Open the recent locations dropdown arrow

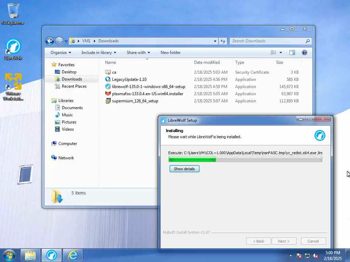[x=66, y=41]
